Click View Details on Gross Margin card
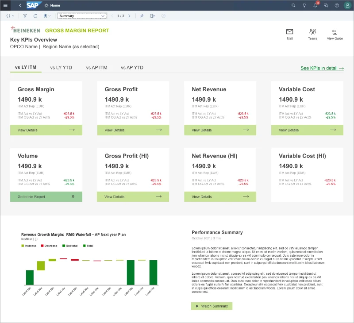Screen dimensions: 354x323 click(x=46, y=130)
